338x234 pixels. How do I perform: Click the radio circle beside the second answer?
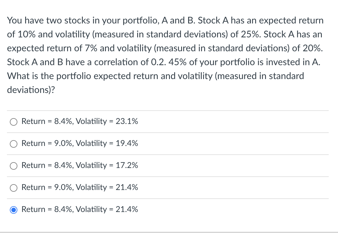pyautogui.click(x=13, y=144)
